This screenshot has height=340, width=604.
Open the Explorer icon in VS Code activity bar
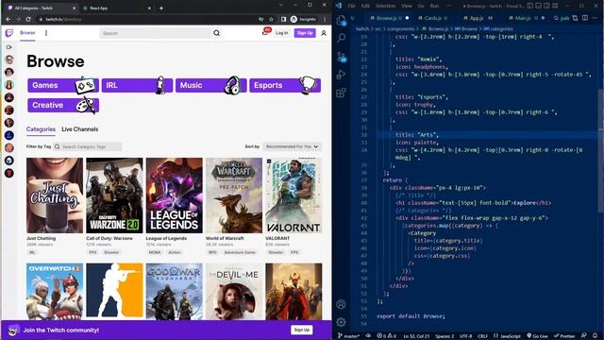click(x=342, y=20)
